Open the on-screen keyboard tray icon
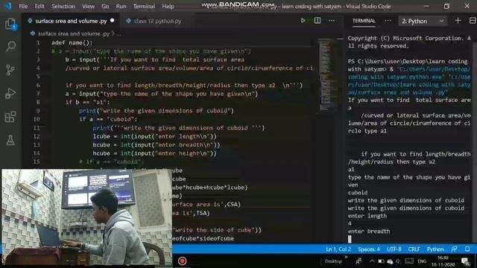The image size is (477, 268). [409, 261]
